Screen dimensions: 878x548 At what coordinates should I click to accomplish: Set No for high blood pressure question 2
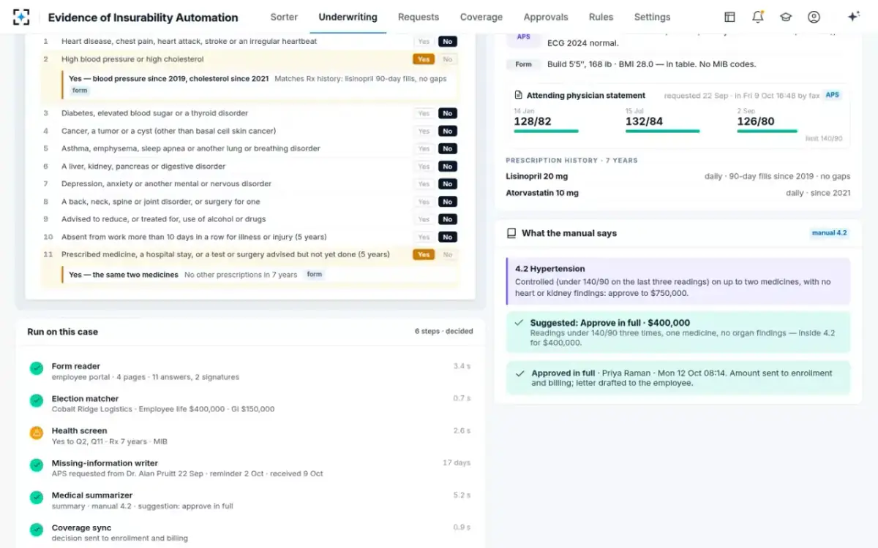(x=448, y=59)
